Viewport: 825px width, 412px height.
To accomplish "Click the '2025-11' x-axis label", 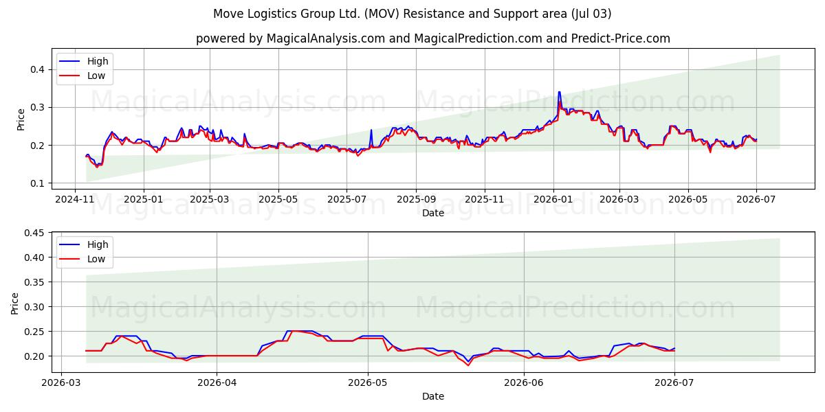I will [485, 200].
